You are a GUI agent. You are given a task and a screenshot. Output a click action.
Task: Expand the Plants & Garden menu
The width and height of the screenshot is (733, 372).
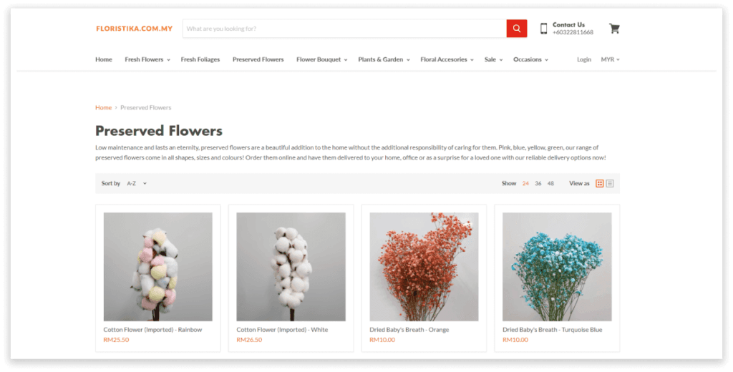384,59
